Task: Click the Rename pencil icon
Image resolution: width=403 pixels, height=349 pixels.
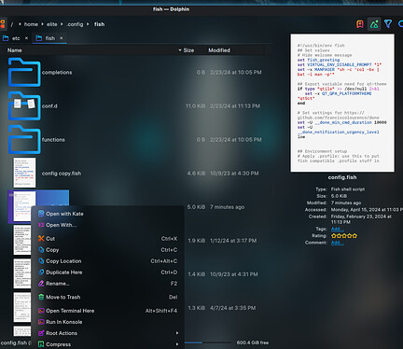Action: 41,284
